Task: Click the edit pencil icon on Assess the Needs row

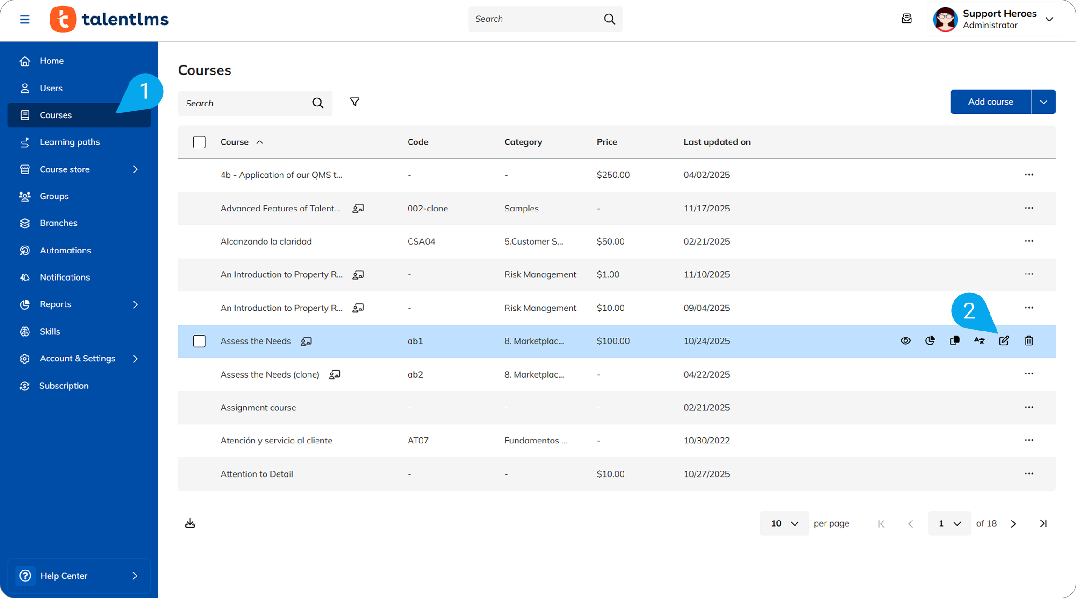Action: (1004, 341)
